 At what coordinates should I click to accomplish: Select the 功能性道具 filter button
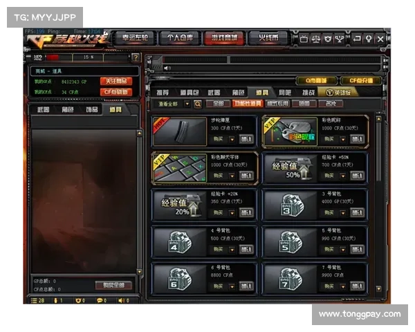click(247, 104)
